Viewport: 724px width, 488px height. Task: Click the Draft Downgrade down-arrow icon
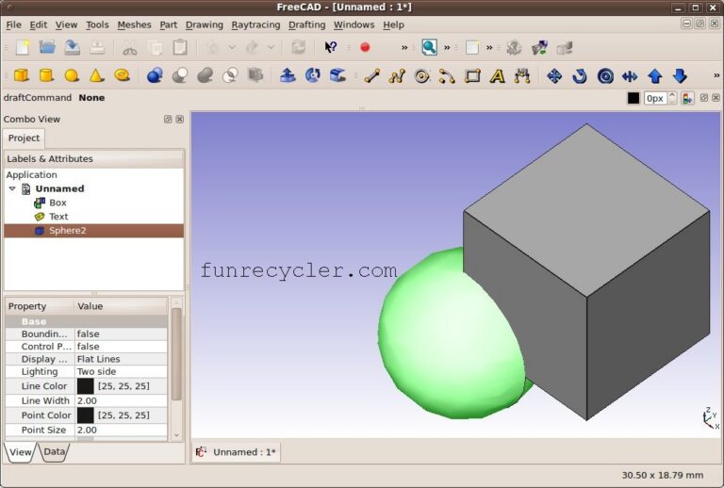(680, 75)
